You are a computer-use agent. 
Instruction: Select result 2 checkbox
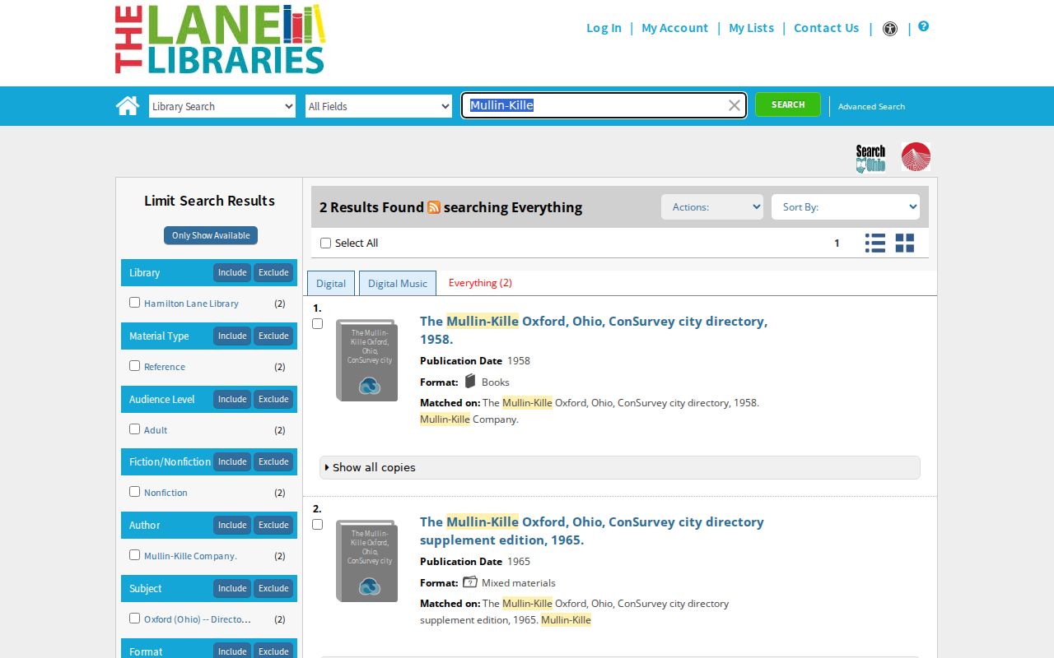[317, 524]
